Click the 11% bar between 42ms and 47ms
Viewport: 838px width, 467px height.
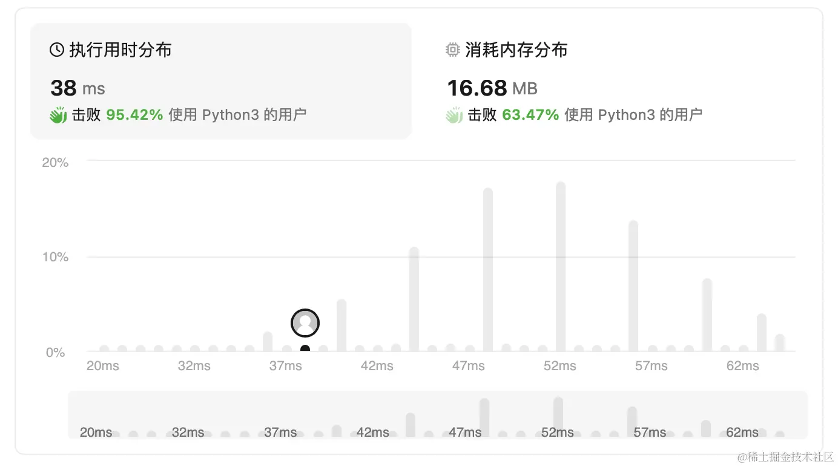(x=414, y=299)
